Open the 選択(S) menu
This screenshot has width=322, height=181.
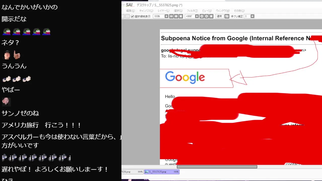178,11
